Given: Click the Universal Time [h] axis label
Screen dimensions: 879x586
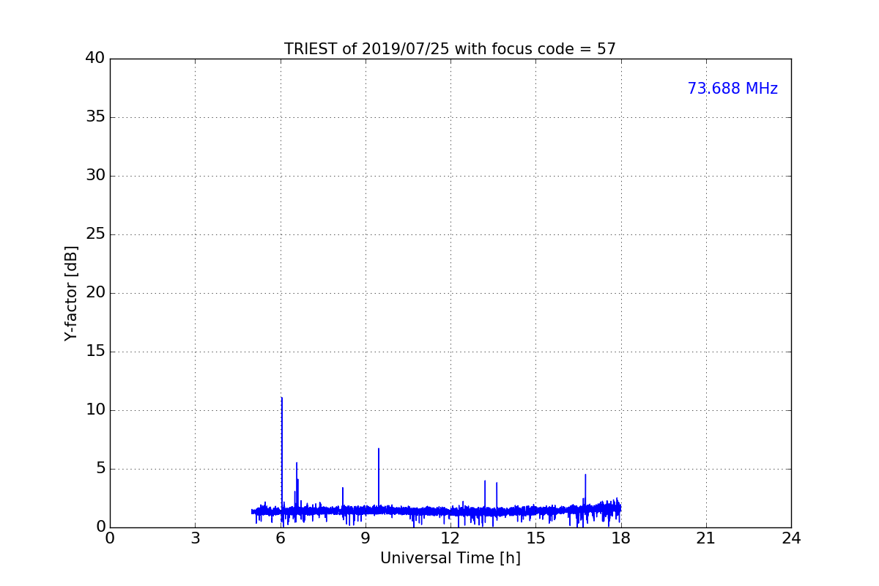Looking at the screenshot, I should (x=450, y=558).
